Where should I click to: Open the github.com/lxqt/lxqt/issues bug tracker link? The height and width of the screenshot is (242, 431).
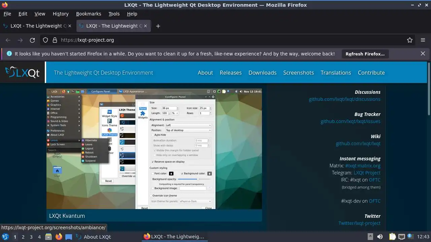351,121
